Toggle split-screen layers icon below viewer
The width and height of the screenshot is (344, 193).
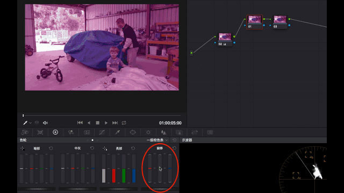(x=37, y=123)
